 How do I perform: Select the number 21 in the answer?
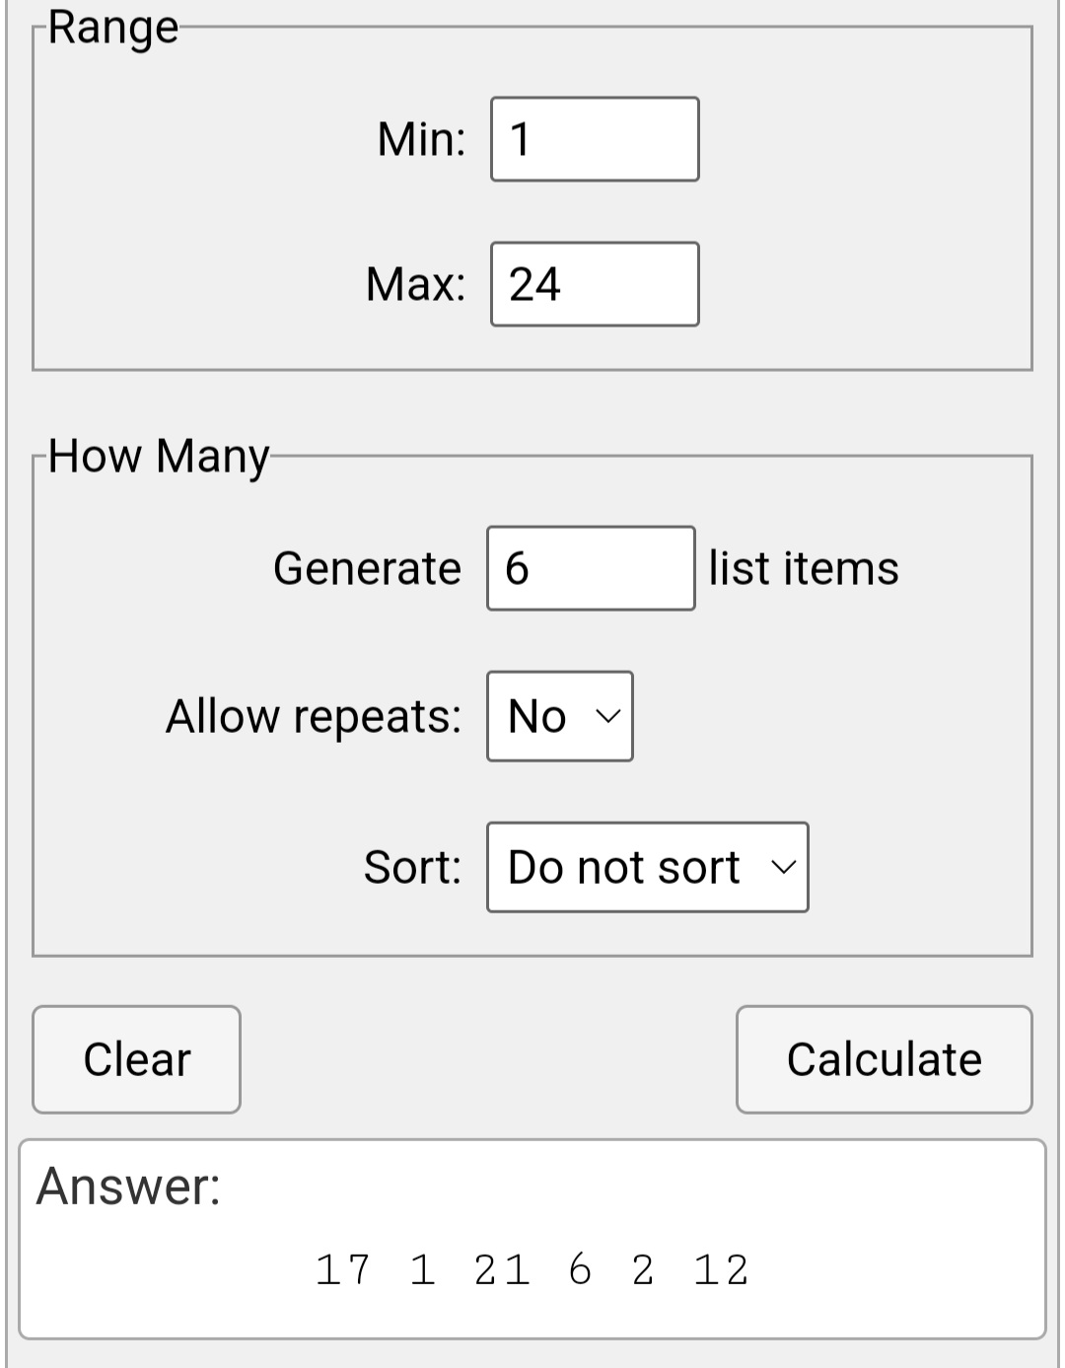coord(502,1269)
